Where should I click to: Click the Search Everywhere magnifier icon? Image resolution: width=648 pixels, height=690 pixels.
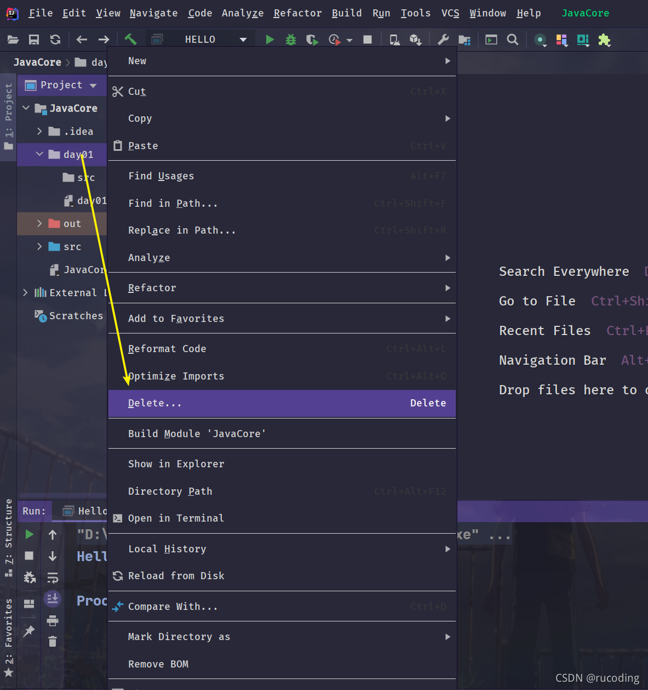click(x=513, y=39)
